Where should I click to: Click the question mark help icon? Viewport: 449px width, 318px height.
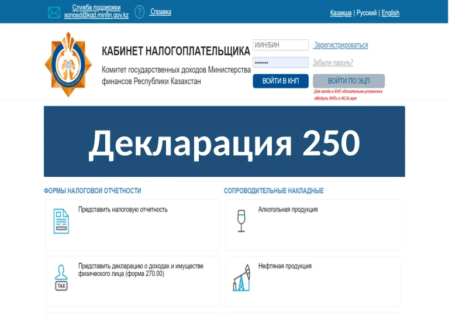140,12
